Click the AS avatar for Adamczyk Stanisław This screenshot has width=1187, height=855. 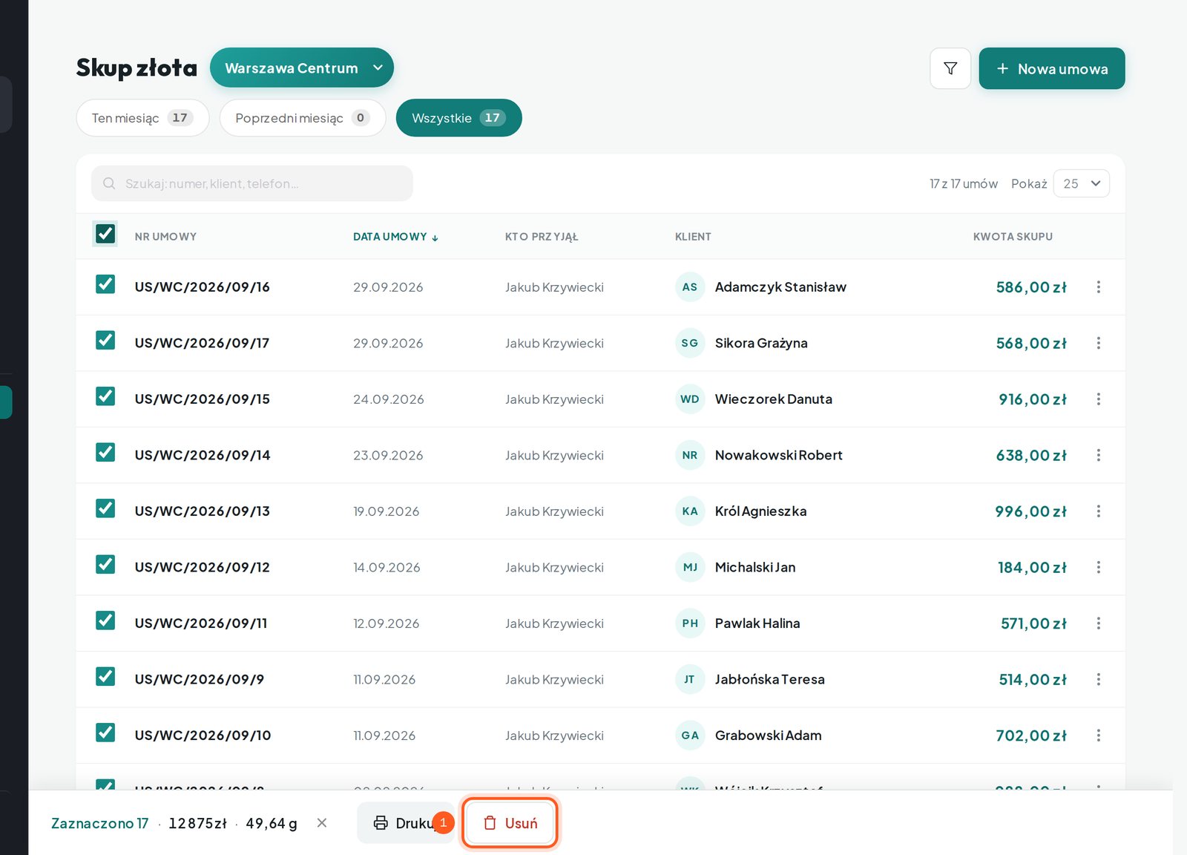click(690, 287)
